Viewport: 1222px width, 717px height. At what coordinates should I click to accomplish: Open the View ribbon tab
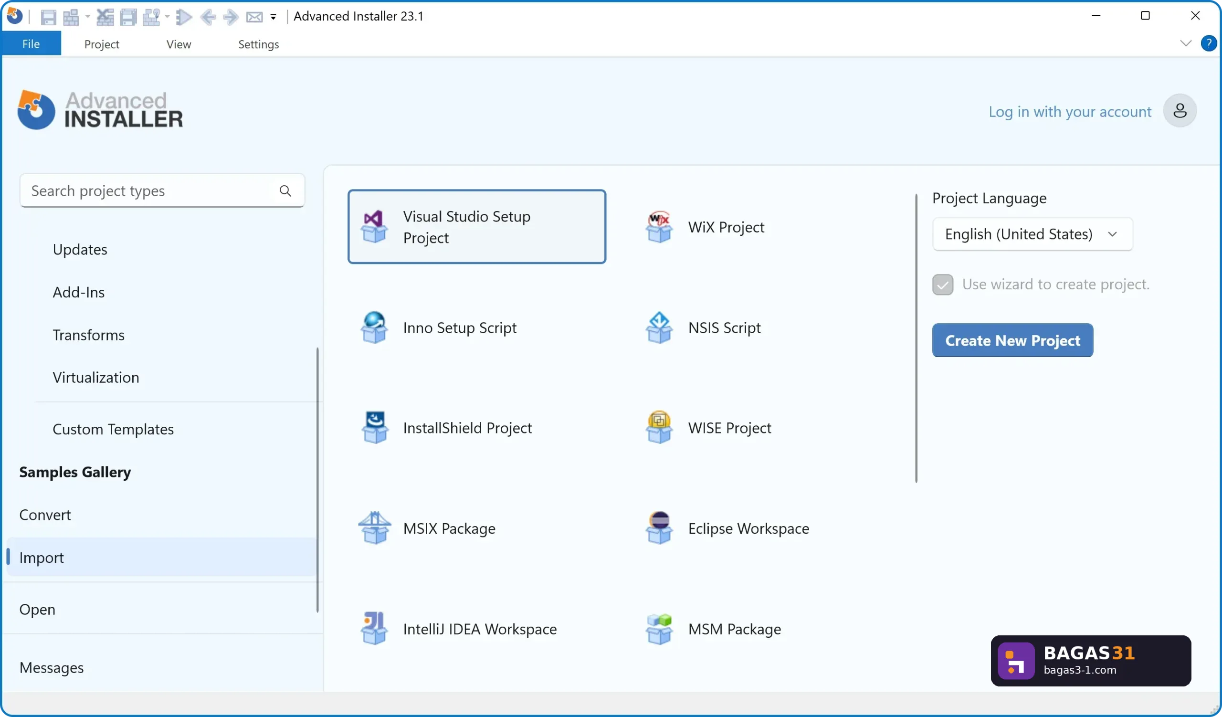pos(179,44)
